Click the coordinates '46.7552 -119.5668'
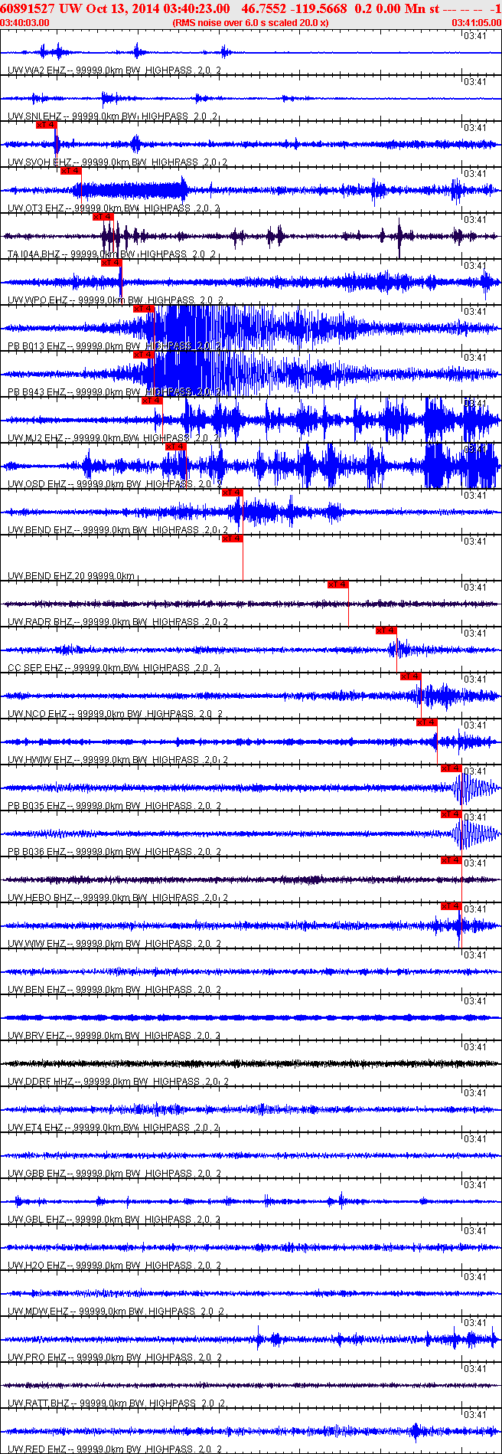Viewport: 502px width, 1454px height. 294,9
